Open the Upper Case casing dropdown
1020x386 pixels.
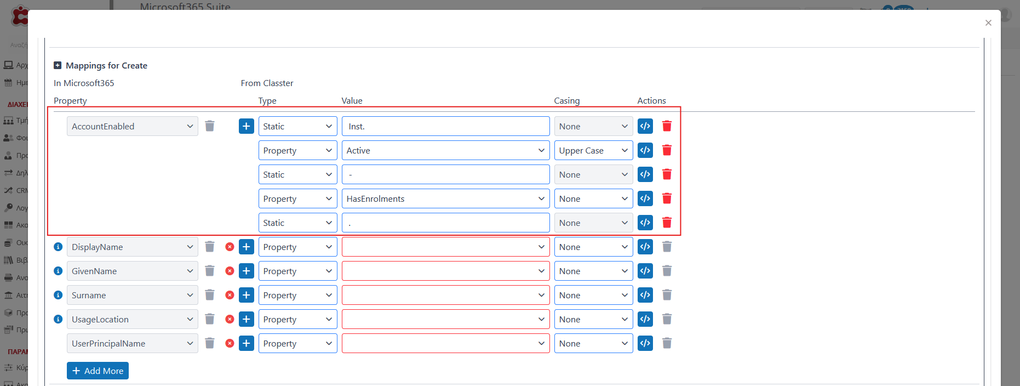pos(594,150)
